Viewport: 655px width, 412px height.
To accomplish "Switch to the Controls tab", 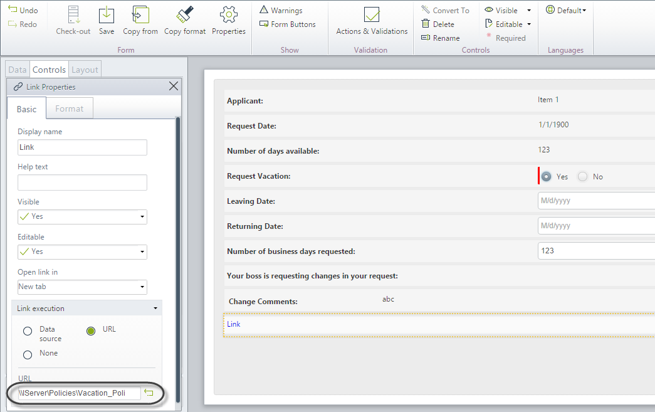I will click(x=49, y=70).
